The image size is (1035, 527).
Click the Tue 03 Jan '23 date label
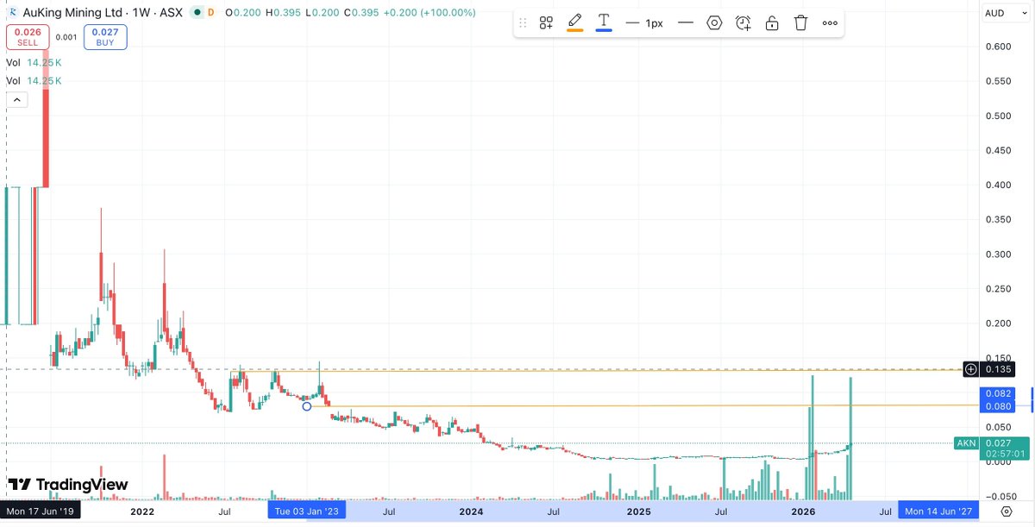[307, 511]
